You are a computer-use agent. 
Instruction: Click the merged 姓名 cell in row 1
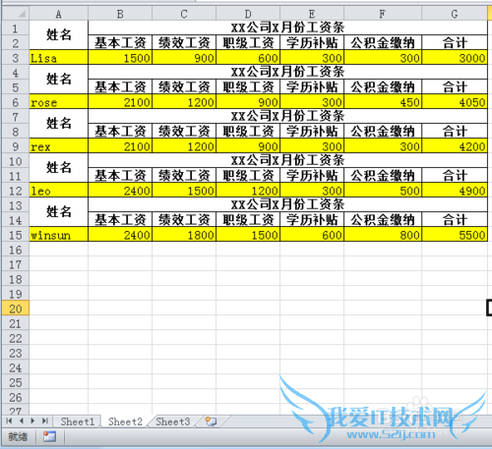pyautogui.click(x=59, y=35)
